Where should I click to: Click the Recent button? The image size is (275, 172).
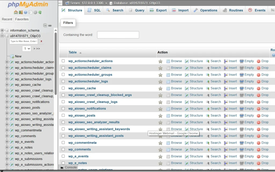click(7, 19)
